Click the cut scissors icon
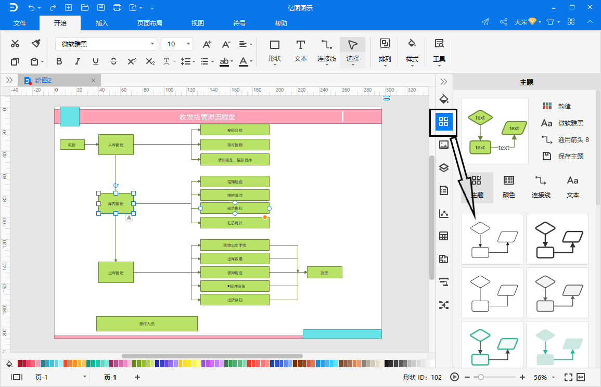This screenshot has width=601, height=387. pyautogui.click(x=15, y=44)
